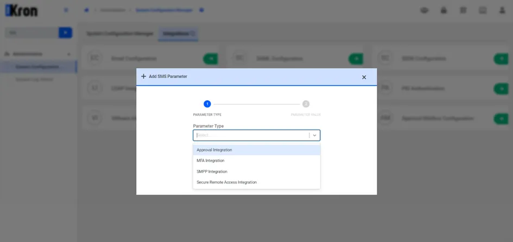Open the home breadcrumb icon
The height and width of the screenshot is (242, 513).
(86, 10)
